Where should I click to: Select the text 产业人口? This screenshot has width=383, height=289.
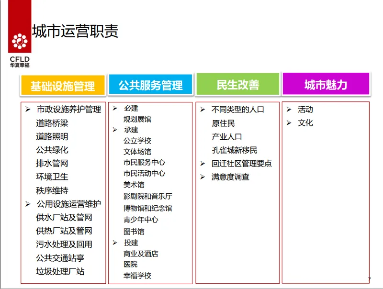point(227,137)
